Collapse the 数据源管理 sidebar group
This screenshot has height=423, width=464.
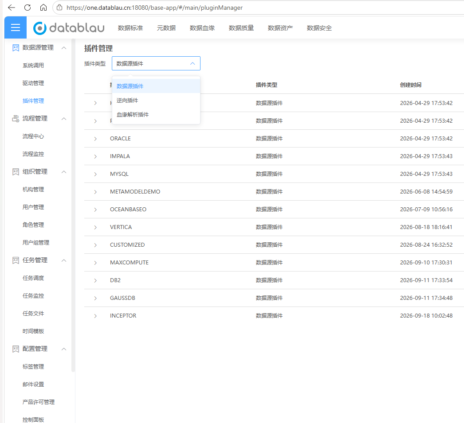click(64, 48)
